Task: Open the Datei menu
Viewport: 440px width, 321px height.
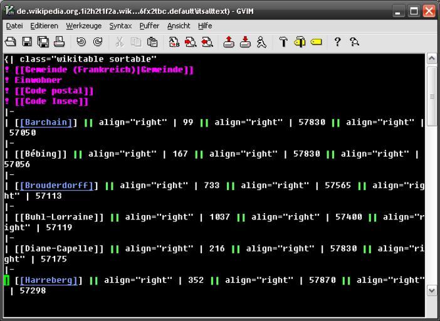Action: [x=14, y=26]
